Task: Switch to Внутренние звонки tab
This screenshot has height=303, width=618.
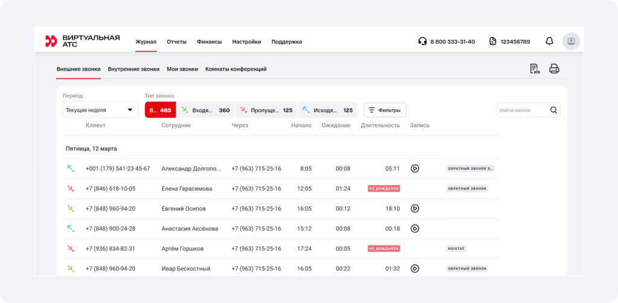Action: (133, 69)
